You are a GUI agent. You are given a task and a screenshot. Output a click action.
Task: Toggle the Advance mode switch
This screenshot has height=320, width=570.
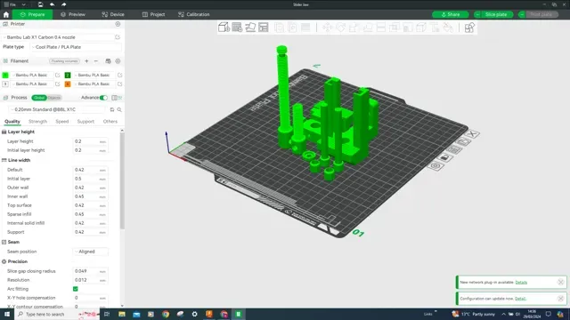pos(103,98)
